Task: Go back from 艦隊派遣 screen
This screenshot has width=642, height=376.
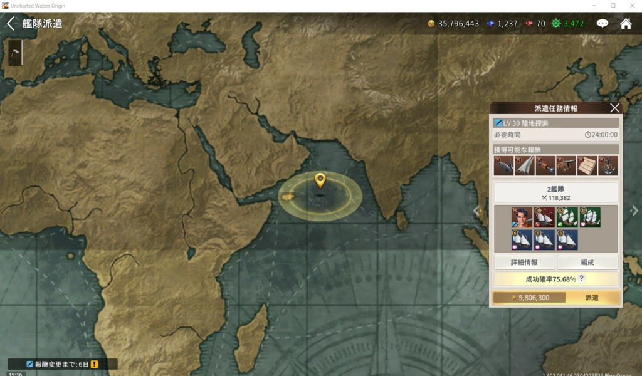Action: (11, 23)
